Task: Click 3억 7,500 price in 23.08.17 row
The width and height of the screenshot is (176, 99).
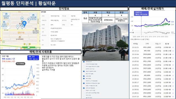Action: click(147, 82)
